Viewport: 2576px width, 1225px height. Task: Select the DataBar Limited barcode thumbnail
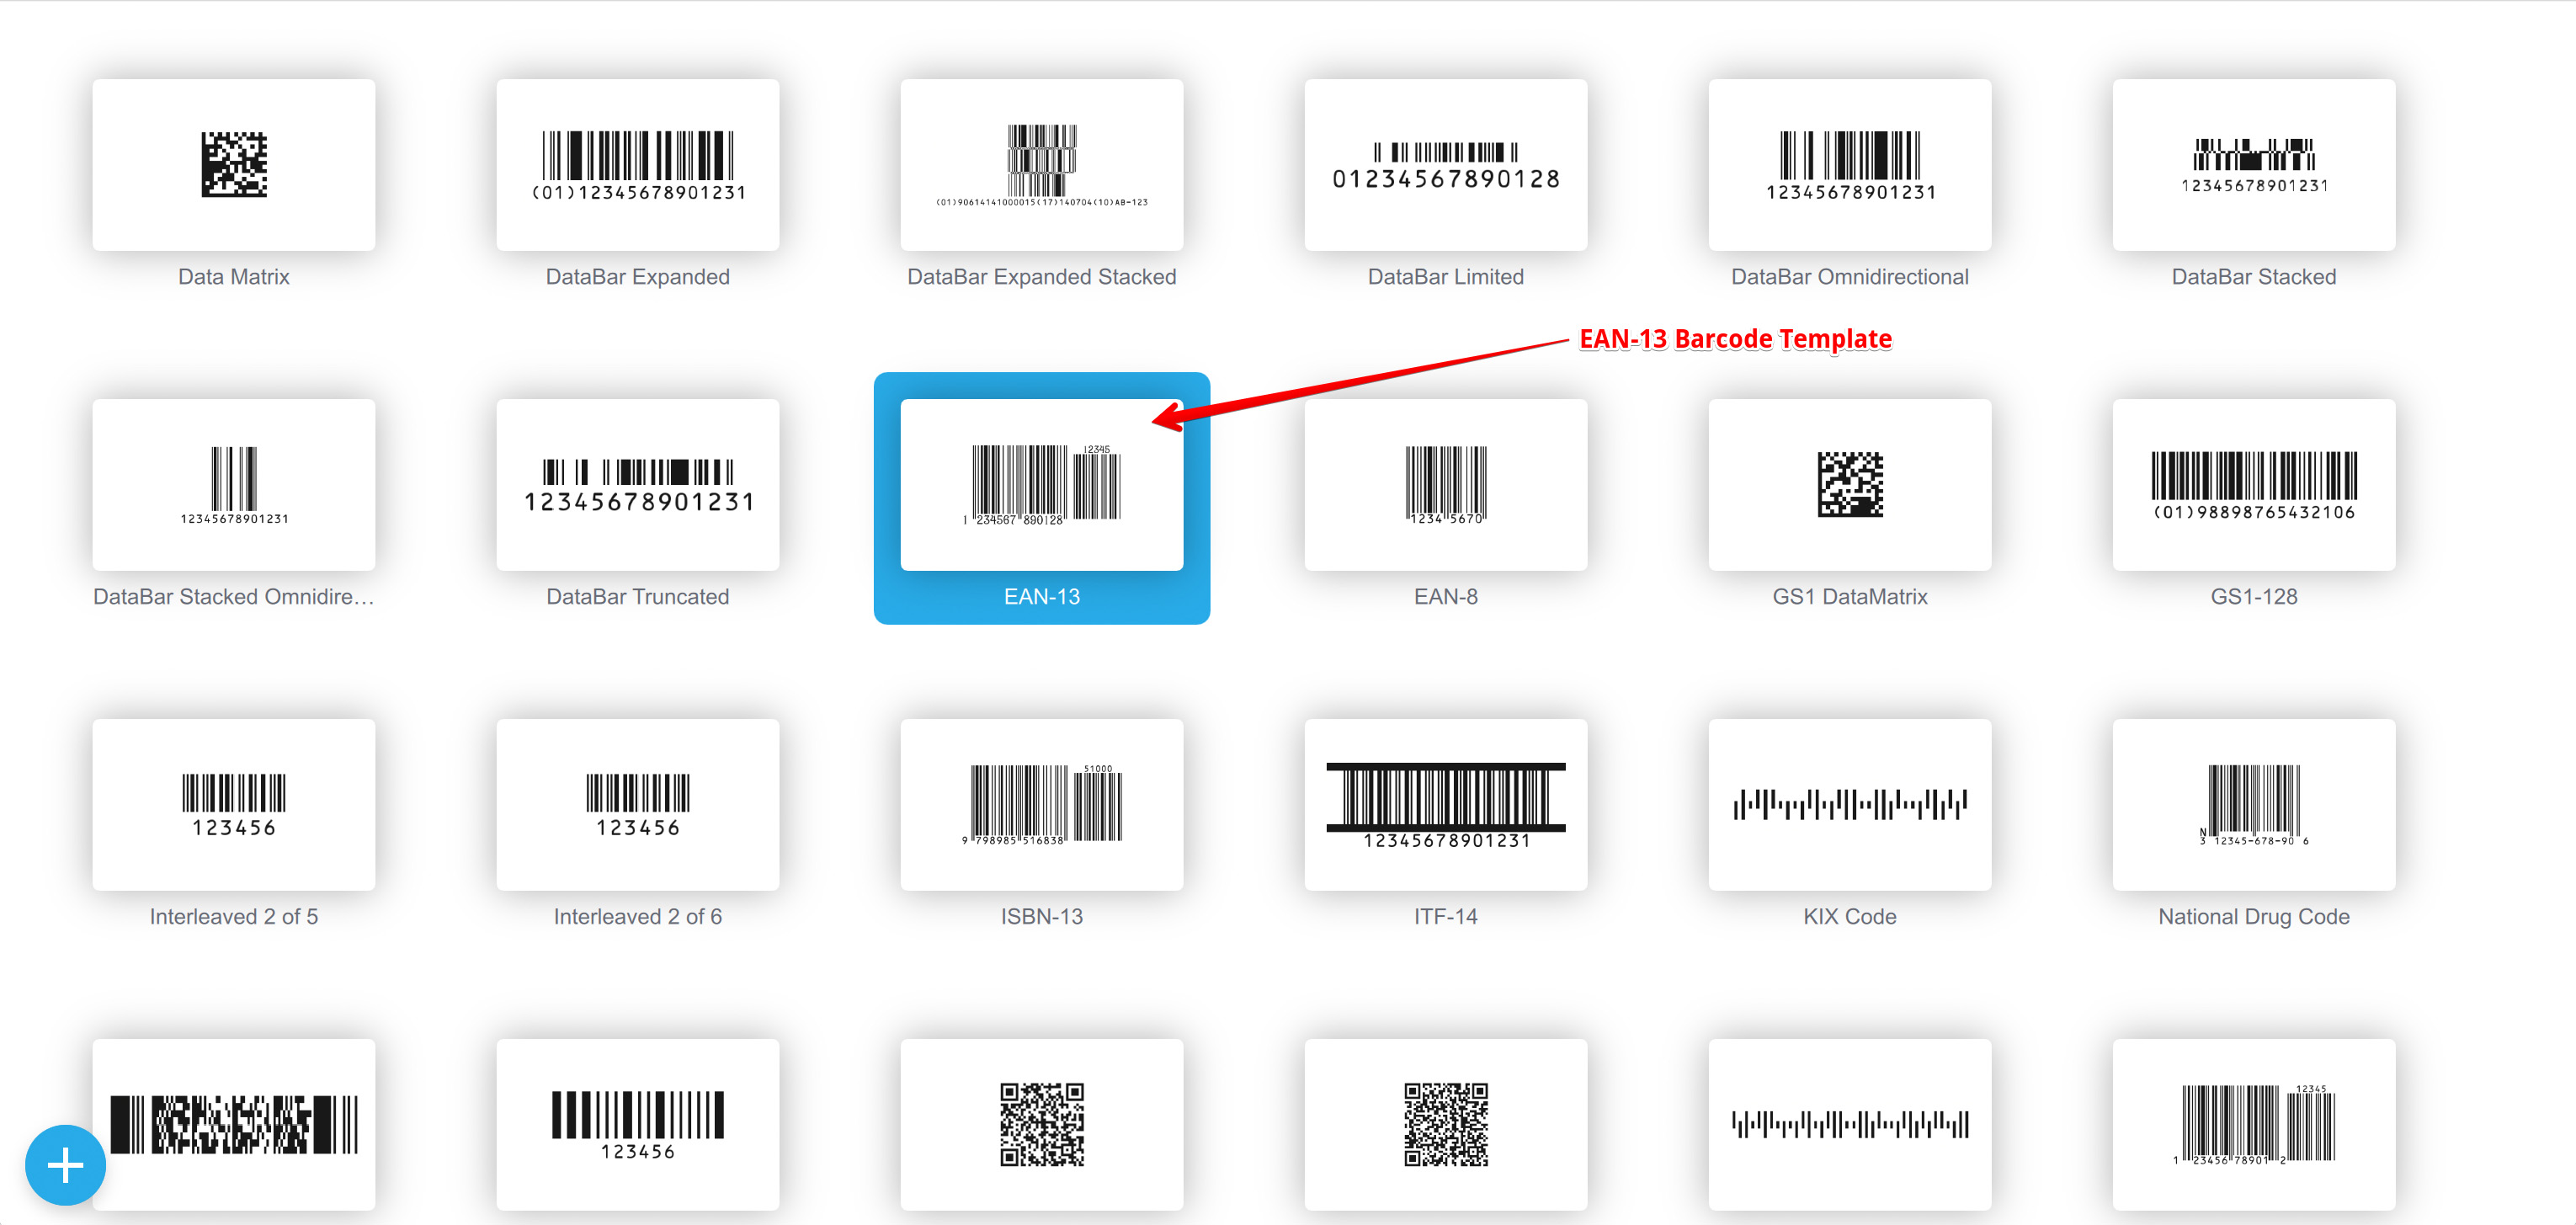pos(1445,165)
